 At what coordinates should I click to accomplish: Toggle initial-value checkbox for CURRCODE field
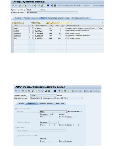click(33, 36)
